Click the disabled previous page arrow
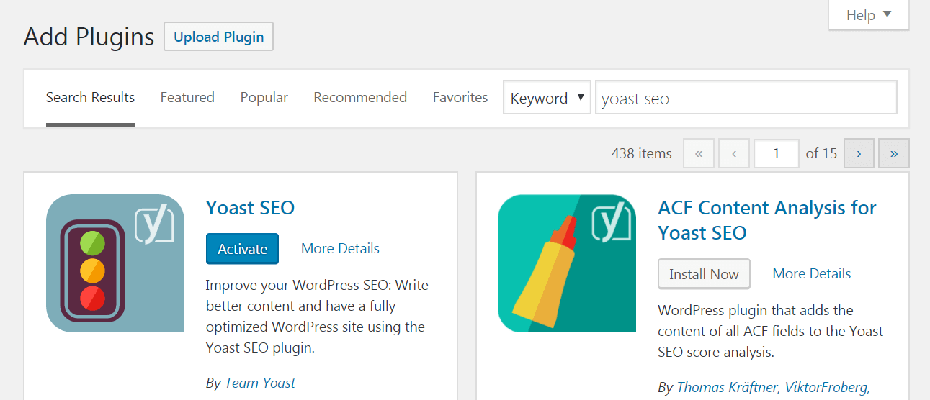 [734, 153]
